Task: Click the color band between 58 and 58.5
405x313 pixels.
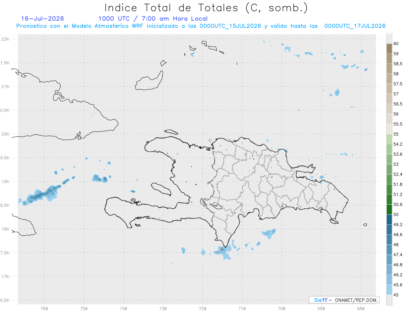Action: click(x=389, y=69)
